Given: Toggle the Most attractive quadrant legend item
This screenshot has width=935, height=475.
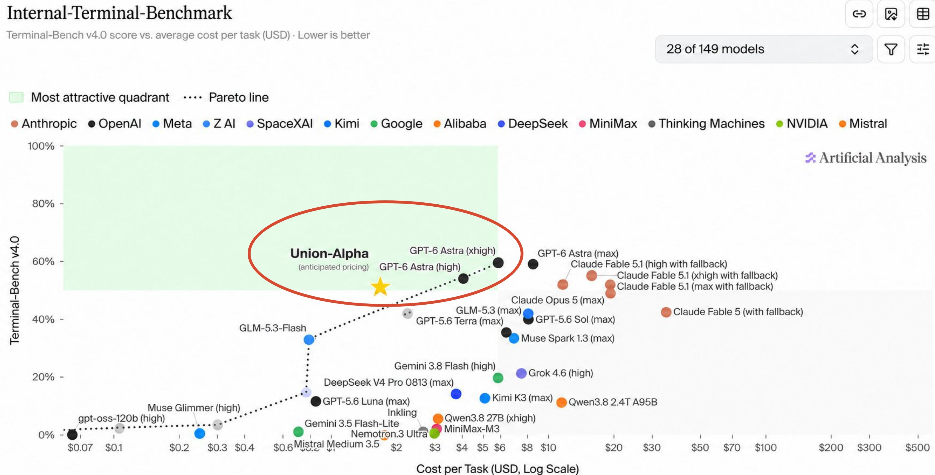Looking at the screenshot, I should click(x=89, y=97).
